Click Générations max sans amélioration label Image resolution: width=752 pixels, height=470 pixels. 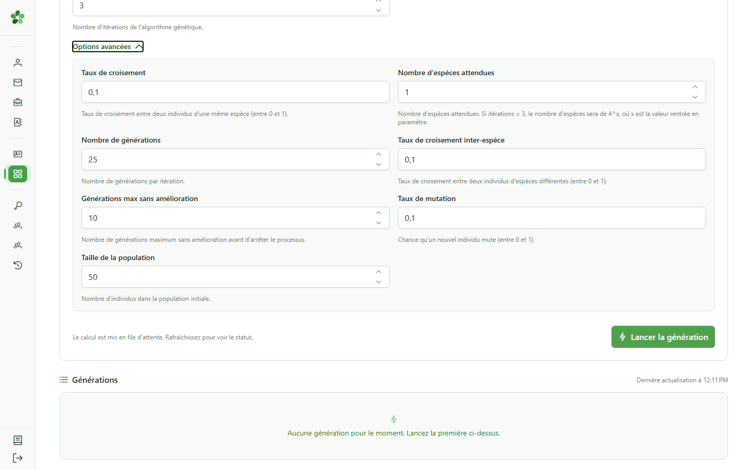coord(139,198)
